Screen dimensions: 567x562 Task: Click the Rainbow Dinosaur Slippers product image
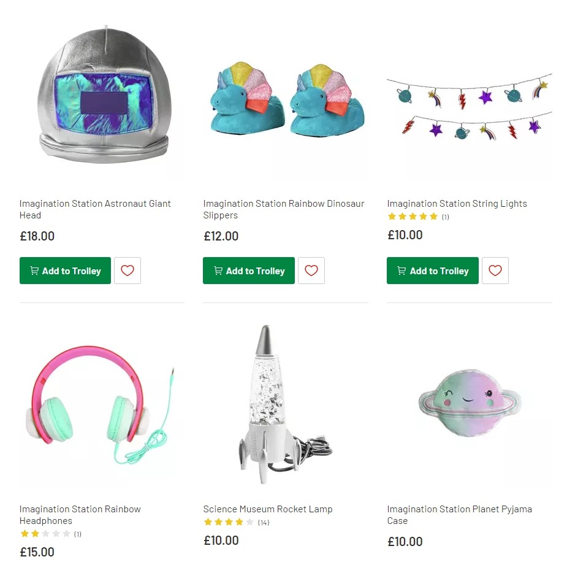(x=285, y=98)
